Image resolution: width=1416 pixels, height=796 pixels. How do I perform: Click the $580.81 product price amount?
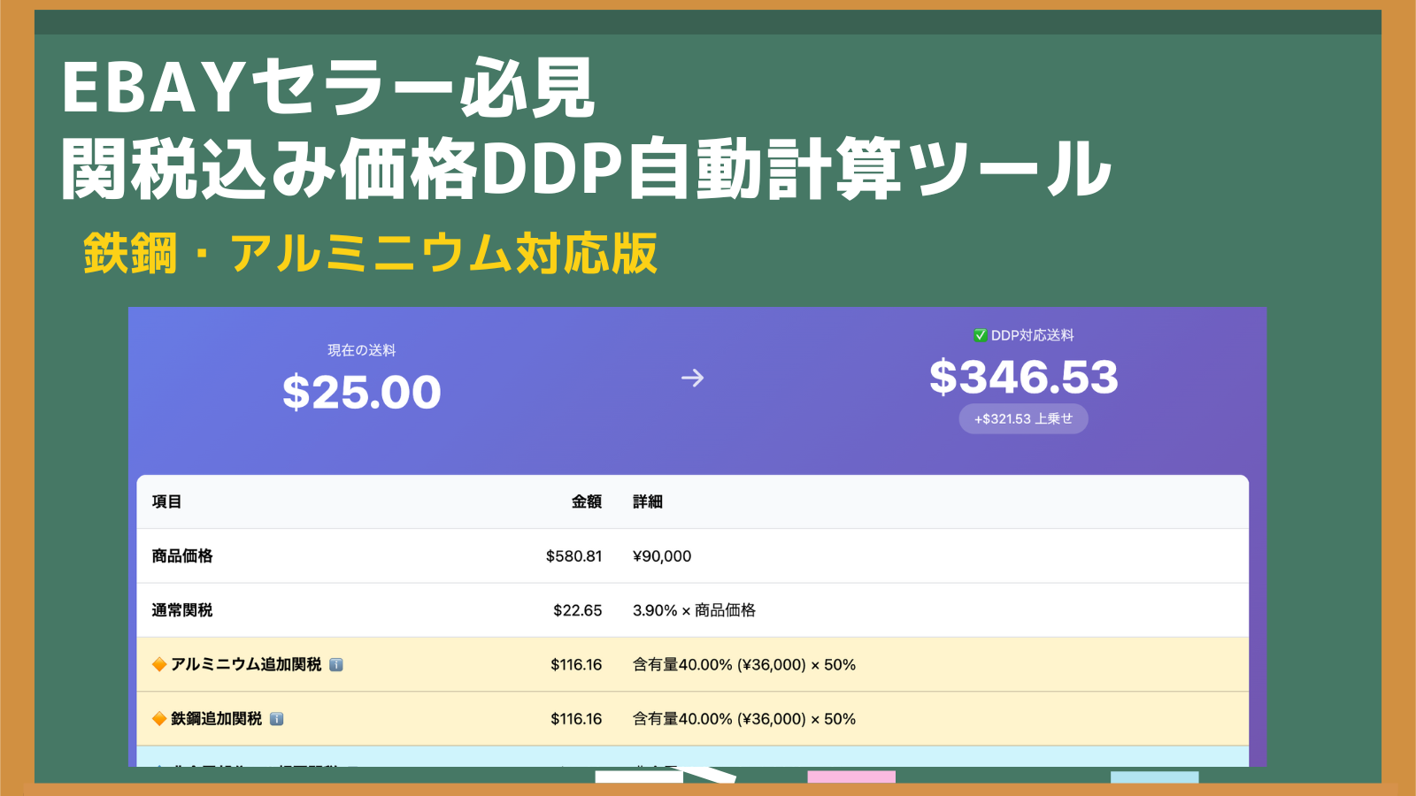click(x=573, y=556)
